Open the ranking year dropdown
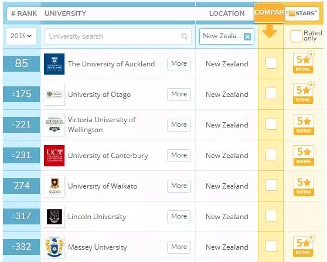This screenshot has height=262, width=327. 21,36
